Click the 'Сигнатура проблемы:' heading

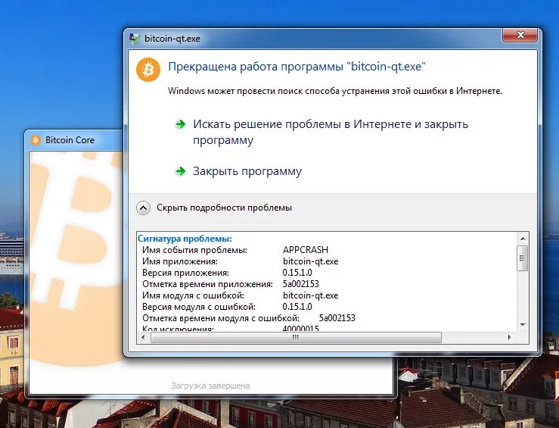185,239
